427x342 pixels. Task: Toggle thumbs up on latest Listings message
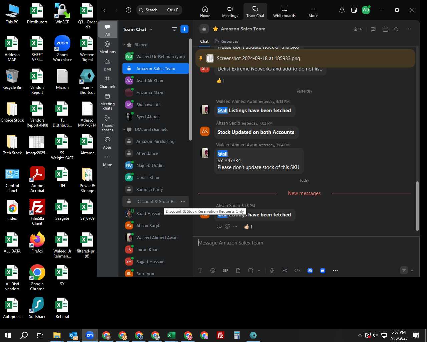248,227
